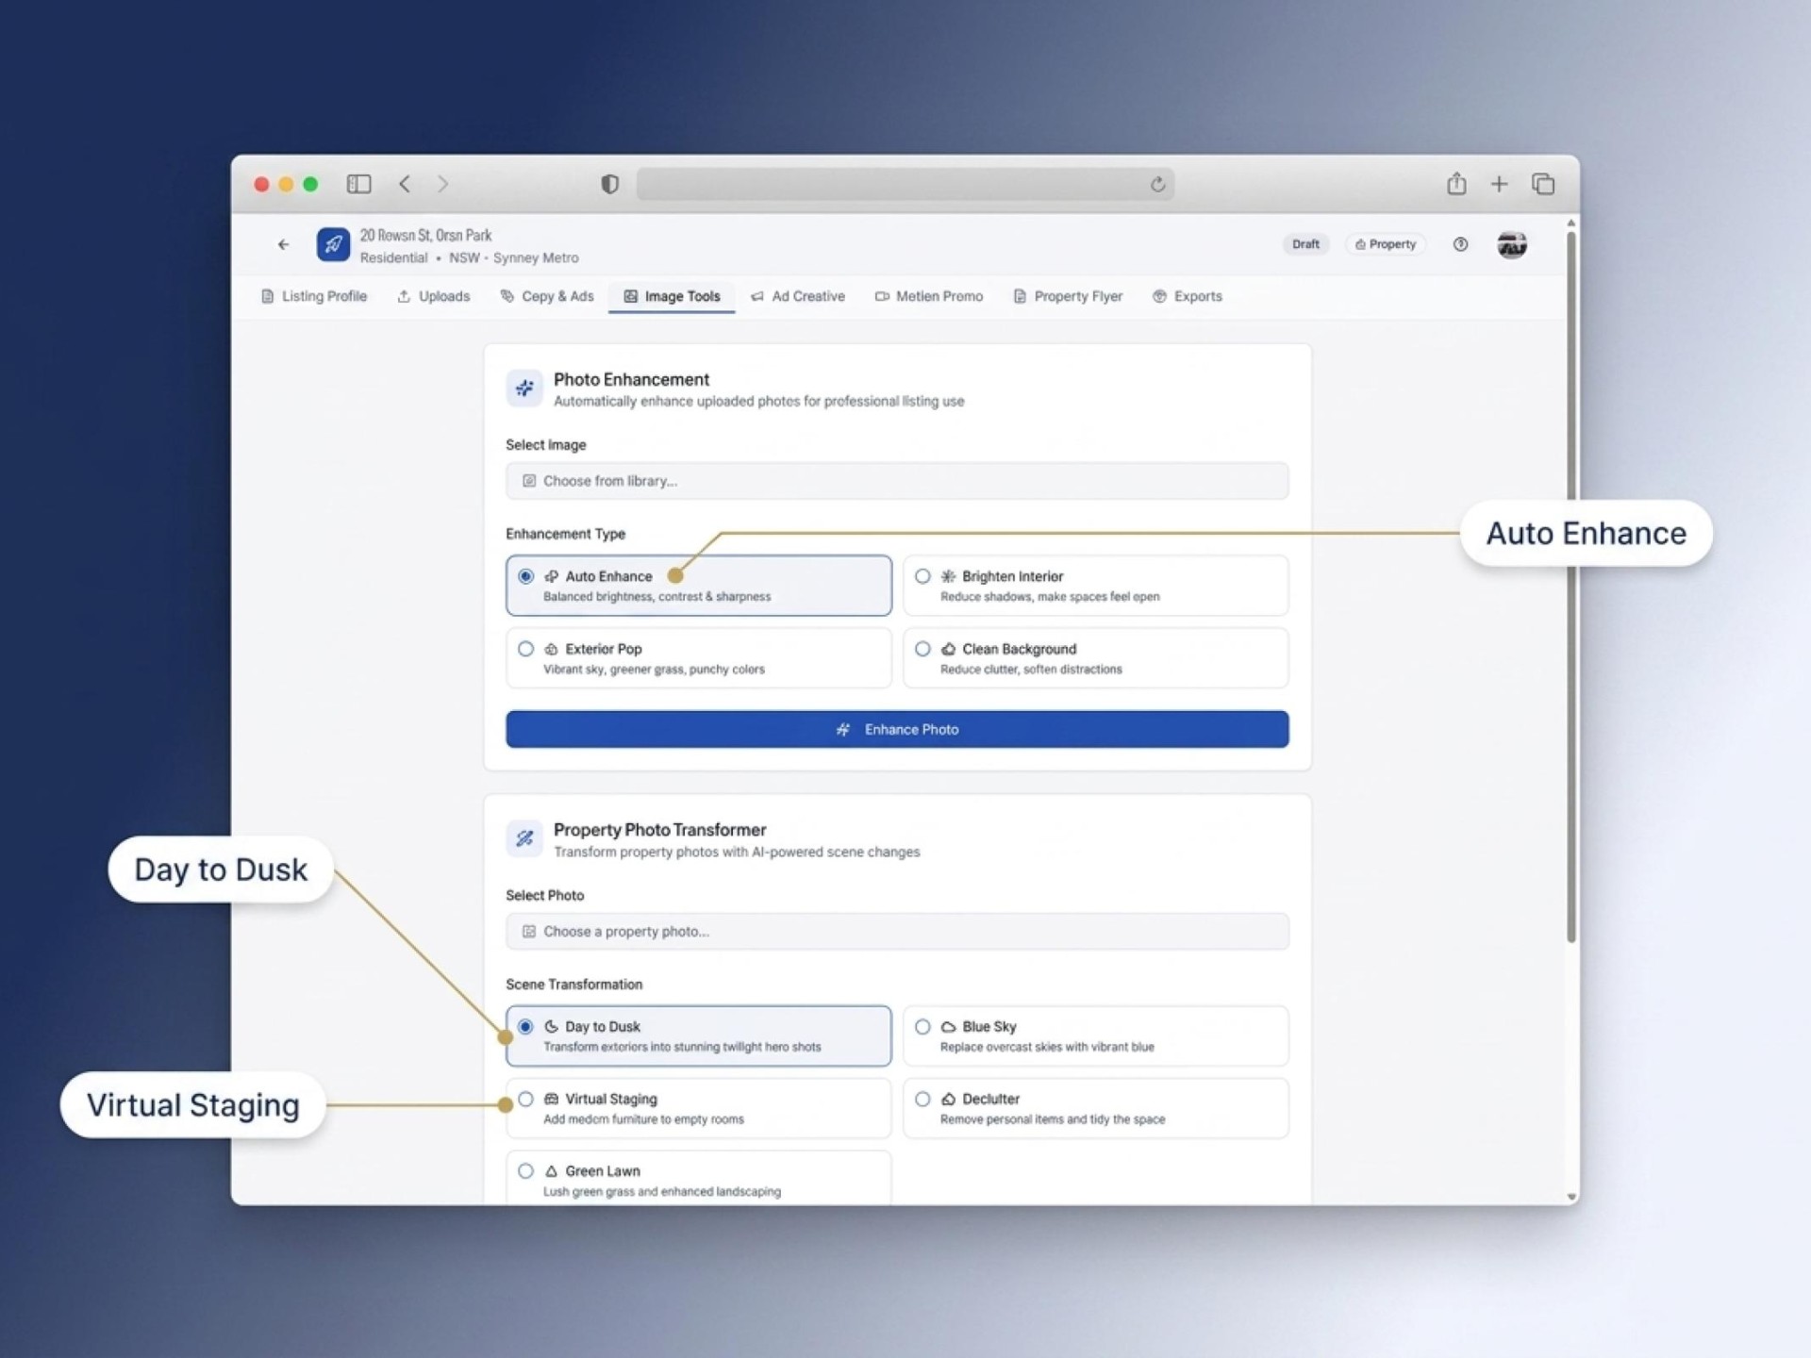Click the Exterior Pop house icon
This screenshot has width=1811, height=1358.
(552, 649)
